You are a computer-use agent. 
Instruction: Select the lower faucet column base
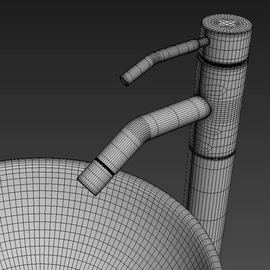tap(209, 200)
